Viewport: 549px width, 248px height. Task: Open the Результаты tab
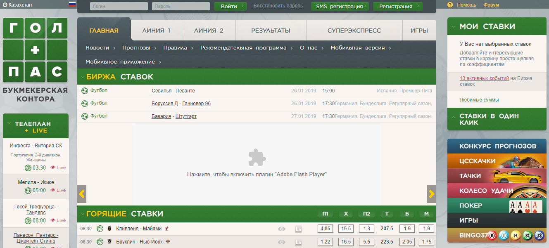pos(271,31)
